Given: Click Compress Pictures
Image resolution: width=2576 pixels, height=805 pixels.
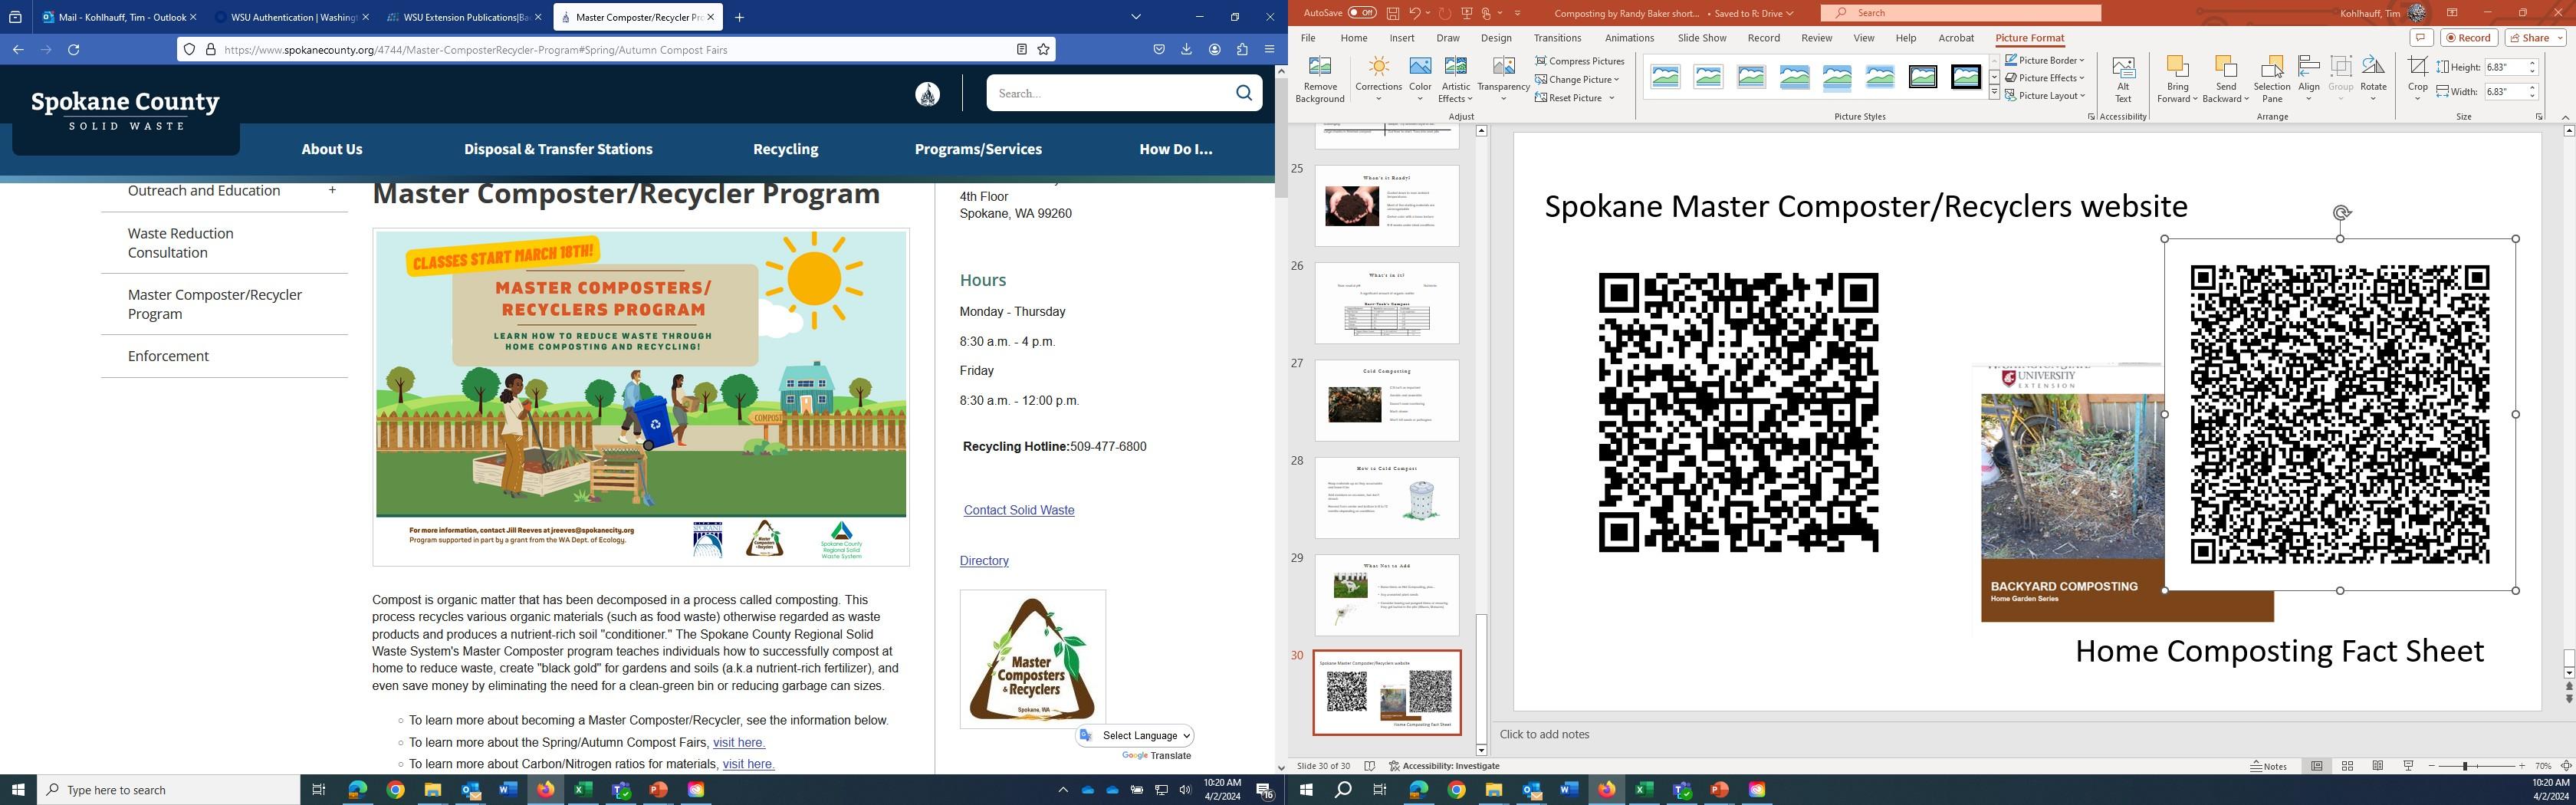Looking at the screenshot, I should (1580, 61).
